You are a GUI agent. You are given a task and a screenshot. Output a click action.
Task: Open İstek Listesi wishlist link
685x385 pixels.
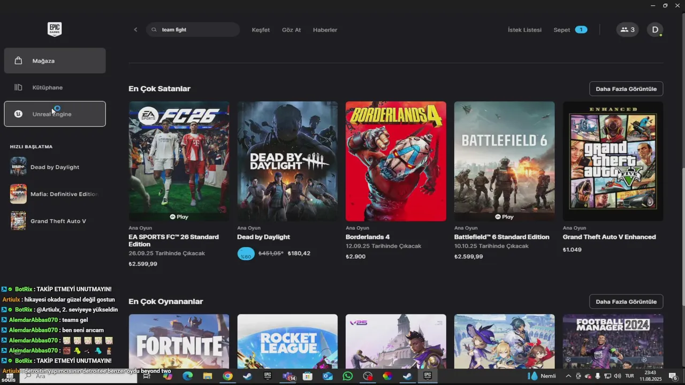point(524,30)
